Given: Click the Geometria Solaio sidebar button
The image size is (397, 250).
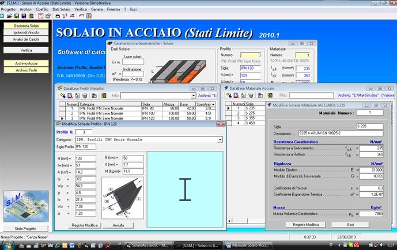Looking at the screenshot, I should pos(26,26).
